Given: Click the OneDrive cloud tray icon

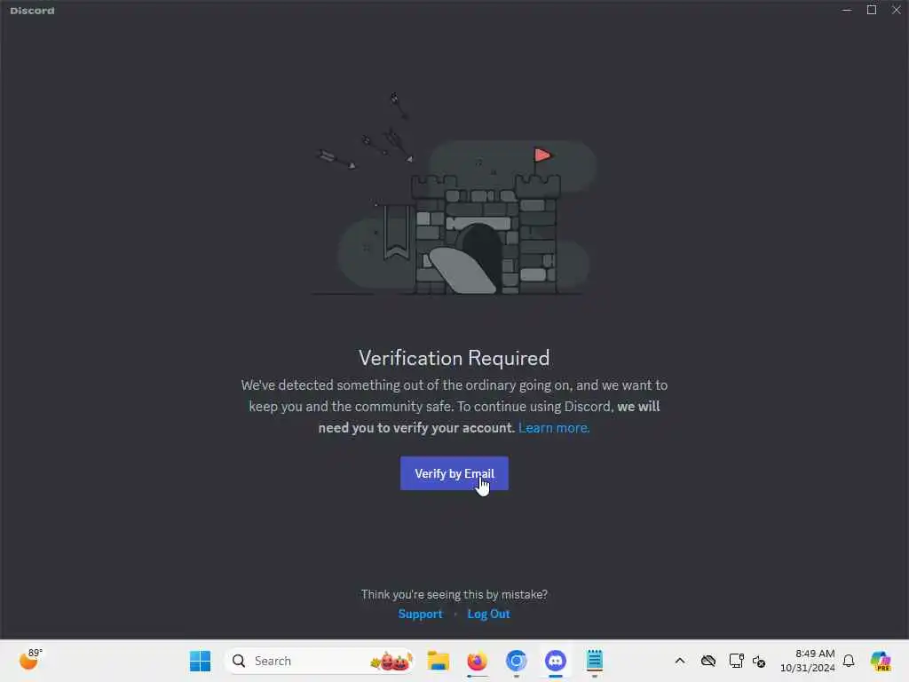Looking at the screenshot, I should coord(707,661).
